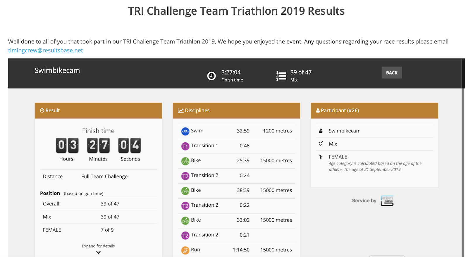This screenshot has width=468, height=257.
Task: Select the Participant (#26) panel header
Action: coord(374,111)
